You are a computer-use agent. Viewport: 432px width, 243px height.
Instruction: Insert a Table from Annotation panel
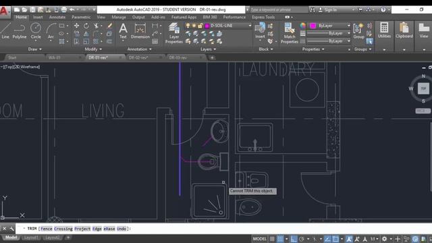[x=155, y=42]
